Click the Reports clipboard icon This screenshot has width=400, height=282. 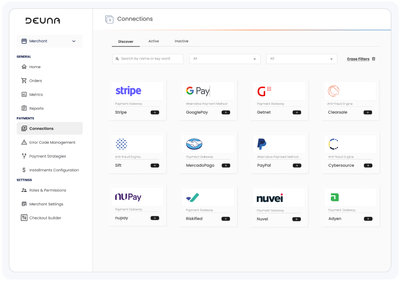coord(24,108)
